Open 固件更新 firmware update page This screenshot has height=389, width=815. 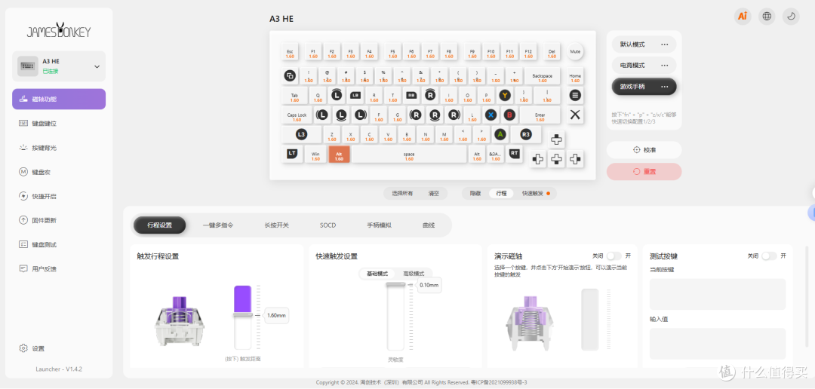[59, 220]
